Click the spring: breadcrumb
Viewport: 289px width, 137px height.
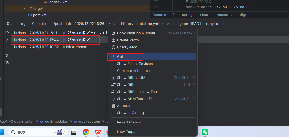[188, 15]
